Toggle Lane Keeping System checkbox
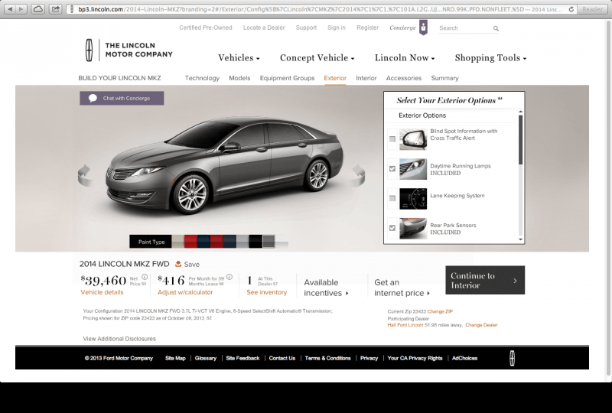The width and height of the screenshot is (612, 413). [x=392, y=198]
